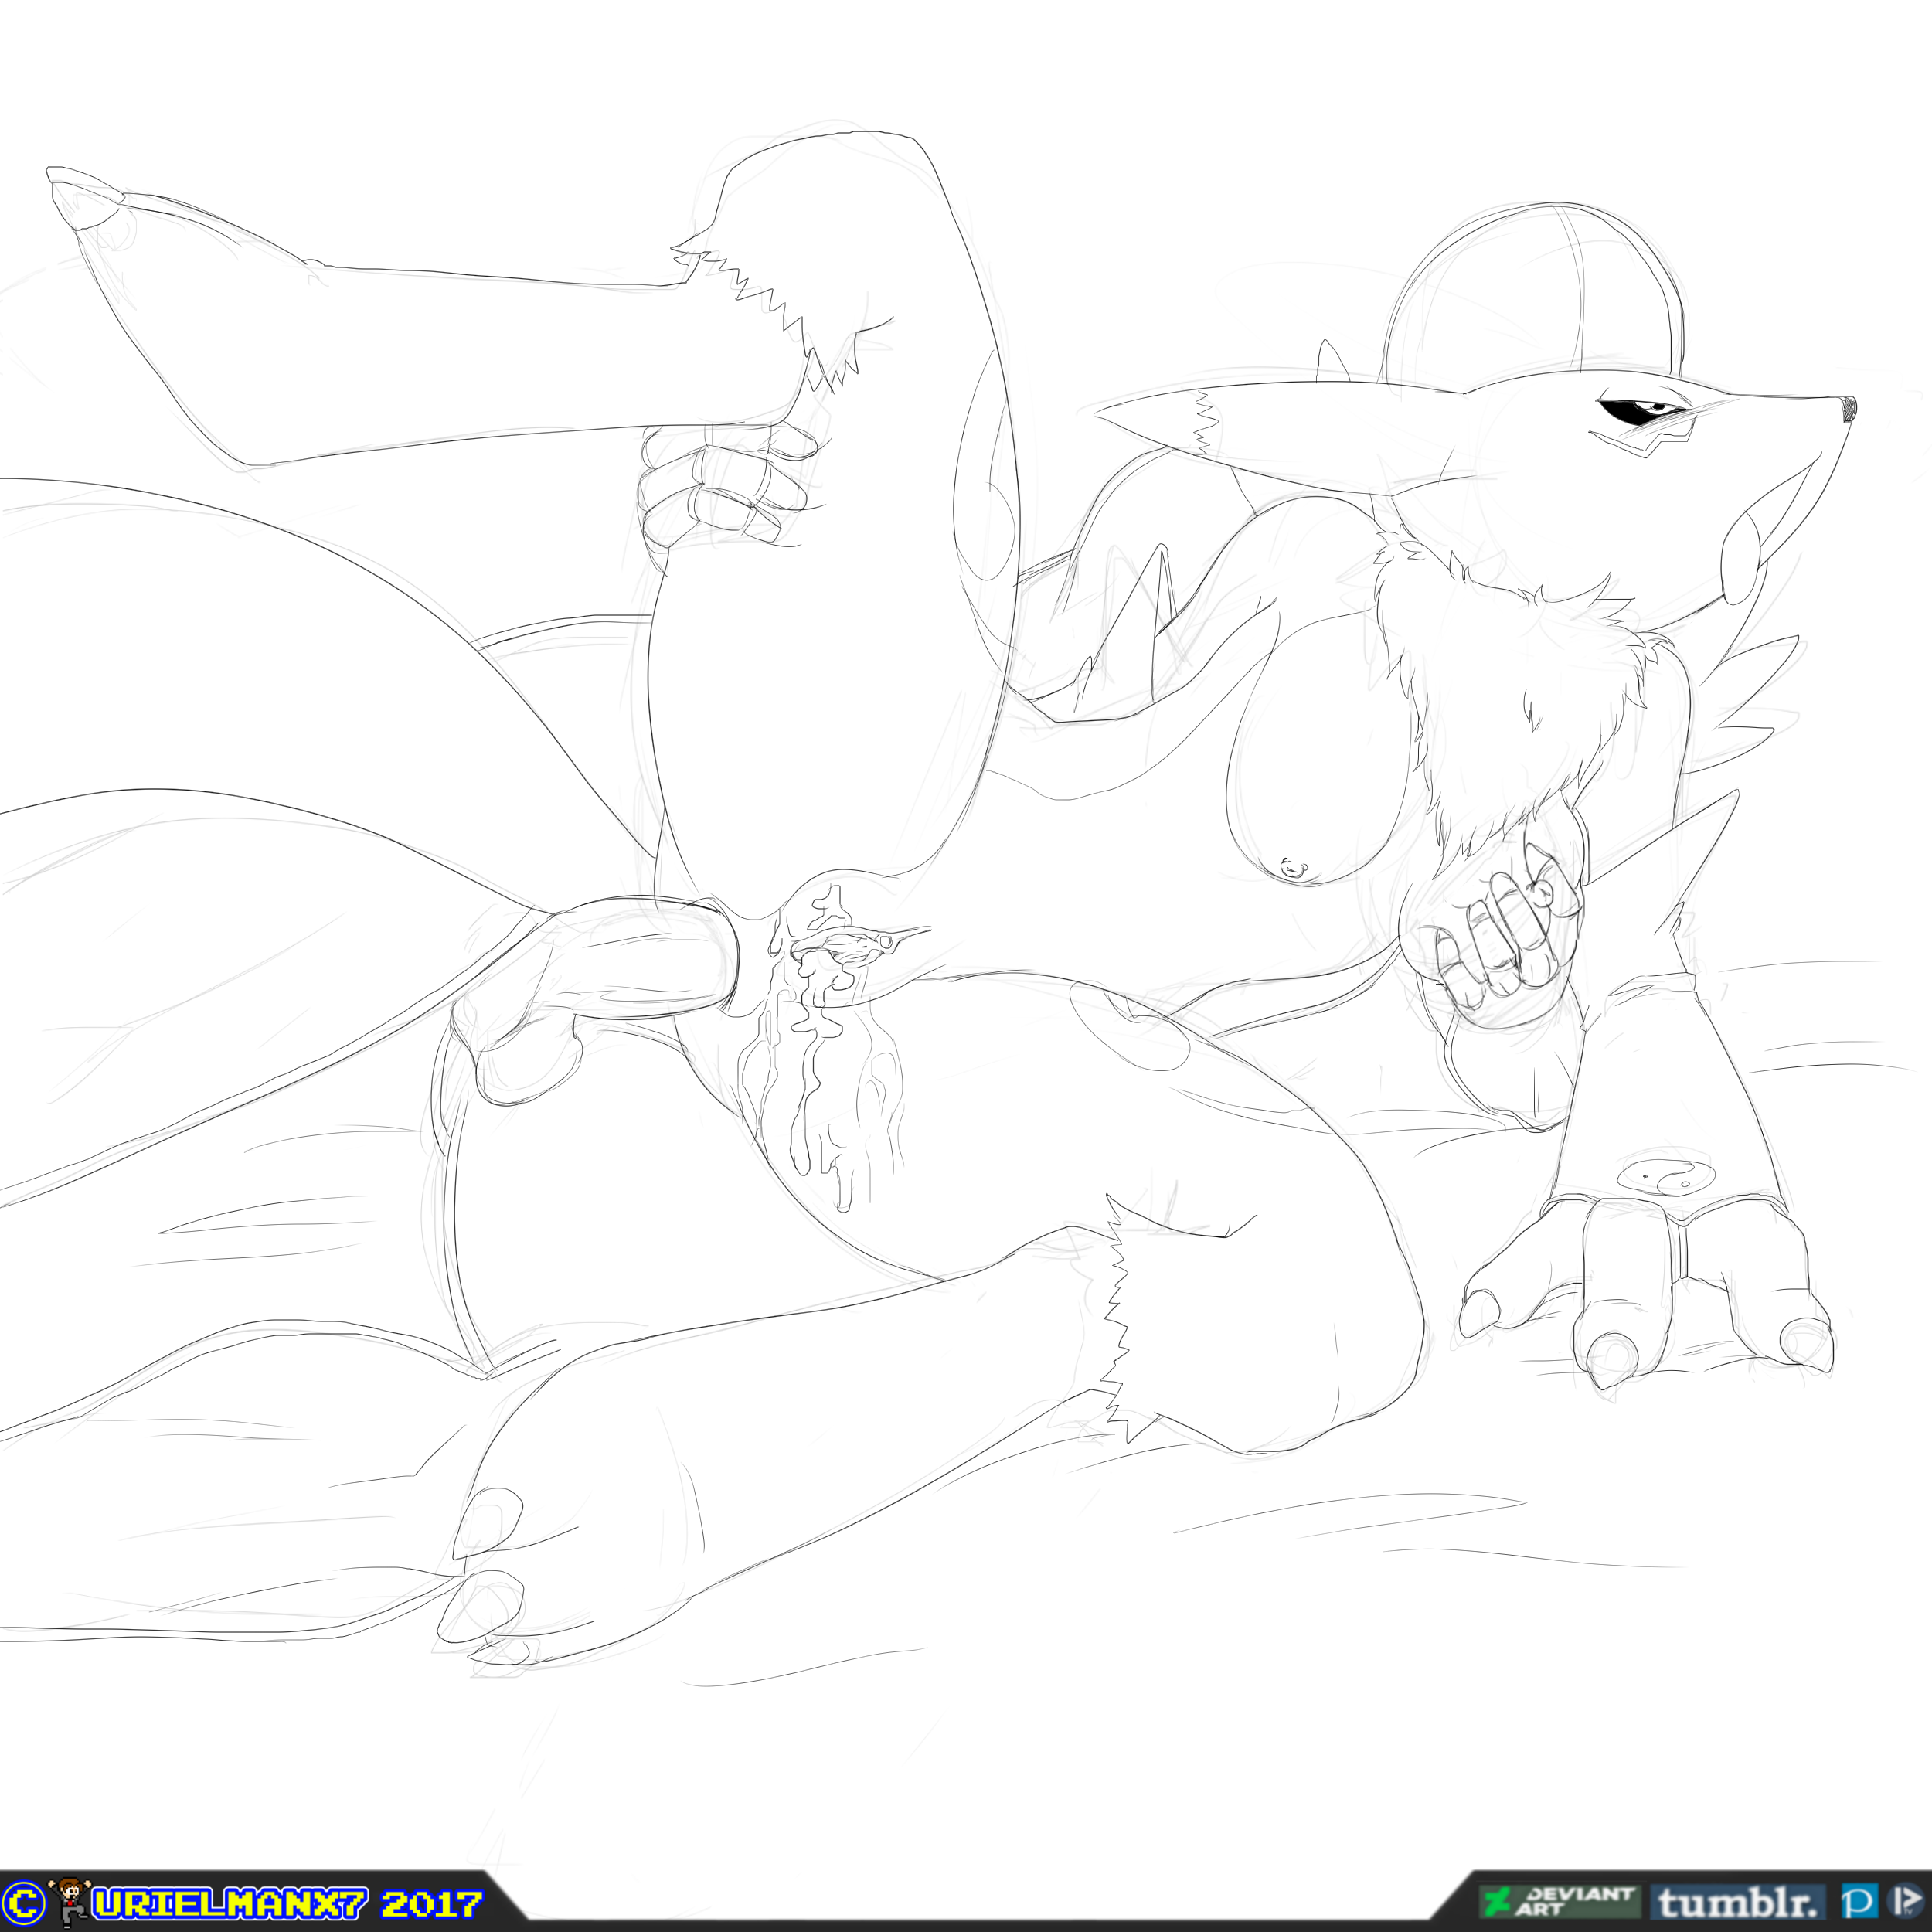Click the URIELMANX7 2017 signature text
Screen dimensions: 1932x1932
point(288,1903)
